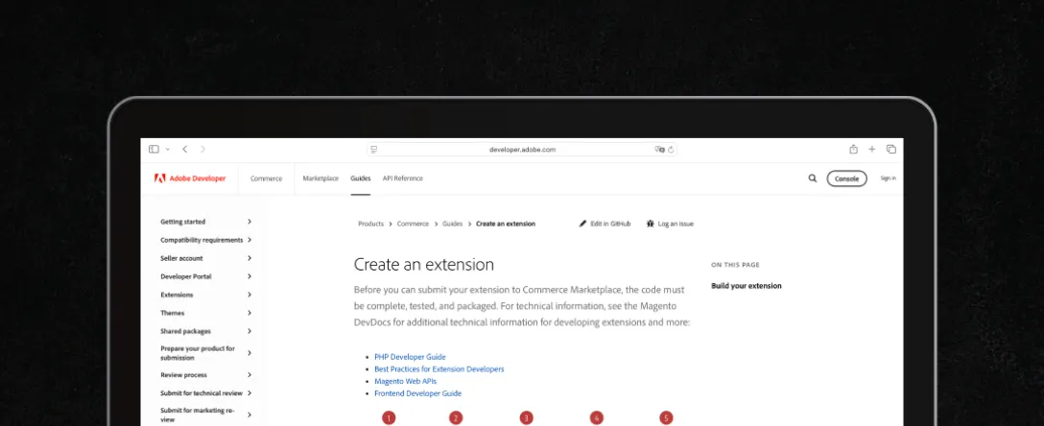Open the Marketplace tab
This screenshot has width=1044, height=426.
[320, 178]
